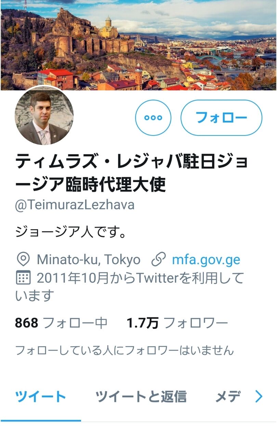This screenshot has width=277, height=426.
Task: Click the location pin icon
Action: point(23,260)
